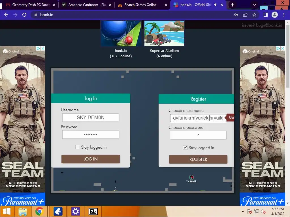Open File Explorer from the taskbar
The height and width of the screenshot is (217, 290).
pyautogui.click(x=23, y=211)
